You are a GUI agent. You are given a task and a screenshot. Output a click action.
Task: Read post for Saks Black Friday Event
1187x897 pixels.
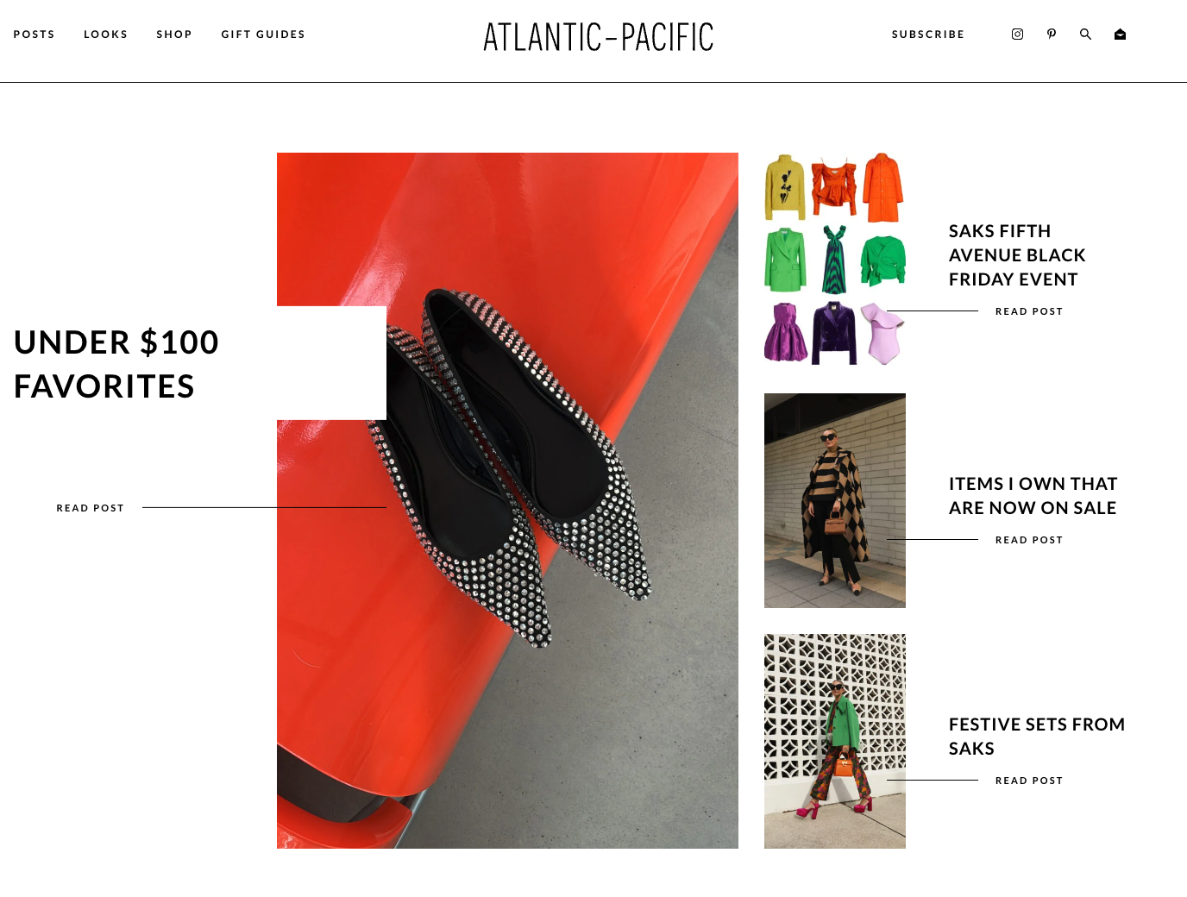tap(1029, 311)
